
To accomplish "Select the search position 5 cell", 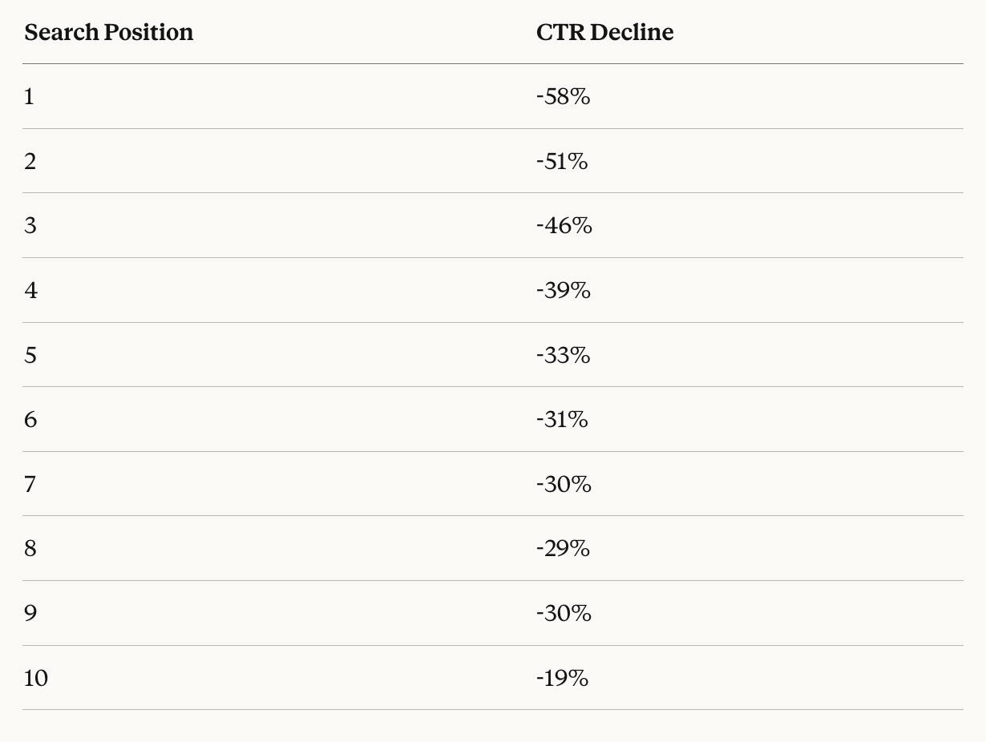I will pyautogui.click(x=30, y=355).
